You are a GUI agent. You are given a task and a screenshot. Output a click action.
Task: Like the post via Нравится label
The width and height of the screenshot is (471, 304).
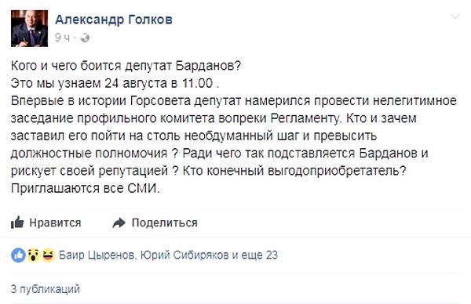(55, 223)
